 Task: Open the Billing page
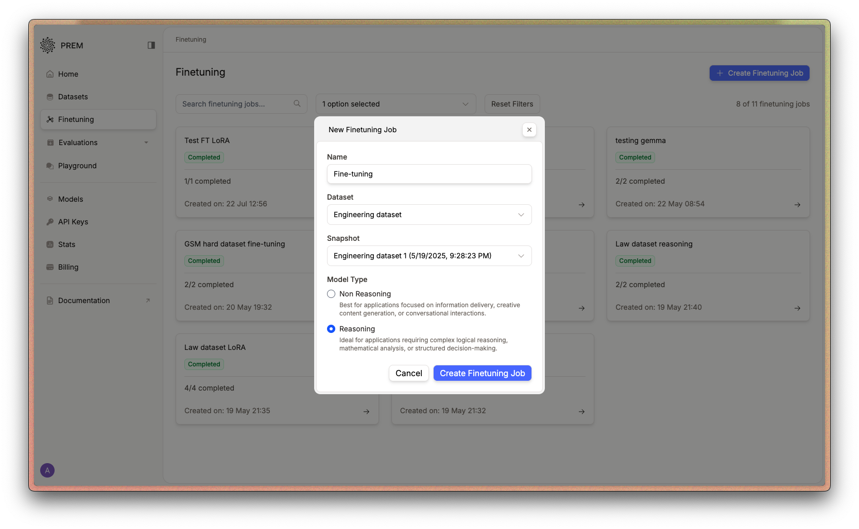[98, 267]
